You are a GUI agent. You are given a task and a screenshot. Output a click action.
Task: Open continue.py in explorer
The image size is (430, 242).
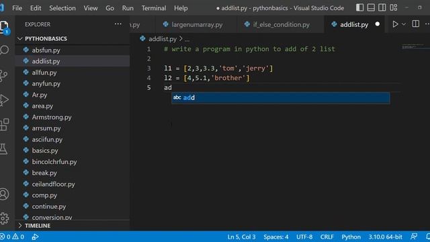[73, 206]
